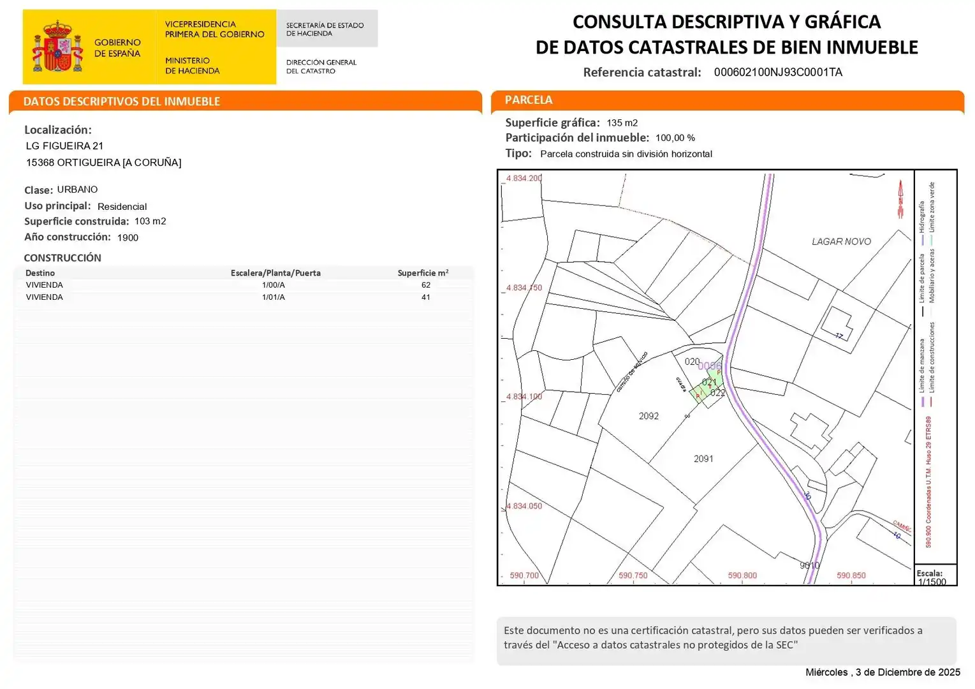Viewport: 975px width, 689px height.
Task: Select built surface value '103 m2'
Action: click(x=150, y=221)
